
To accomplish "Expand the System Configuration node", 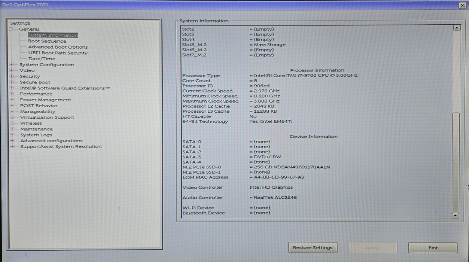I will [12, 65].
